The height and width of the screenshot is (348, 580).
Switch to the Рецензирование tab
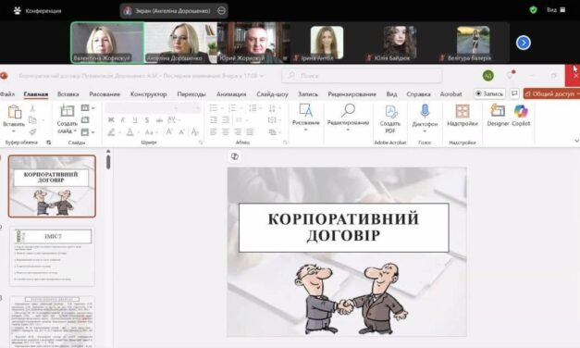click(352, 94)
